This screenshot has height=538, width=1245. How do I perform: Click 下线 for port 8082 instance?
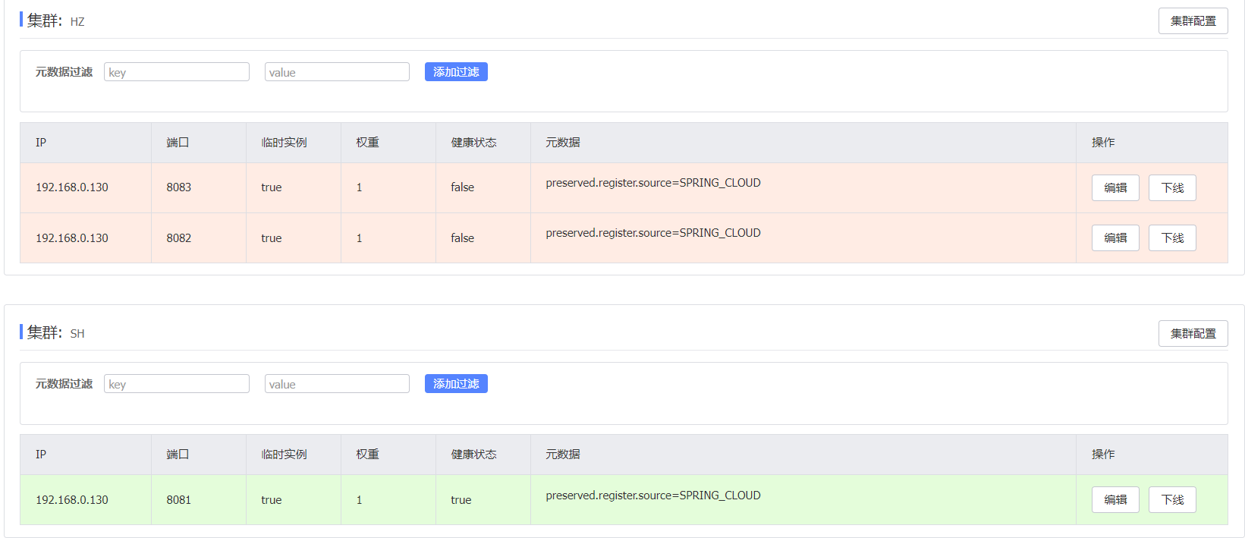pyautogui.click(x=1172, y=238)
